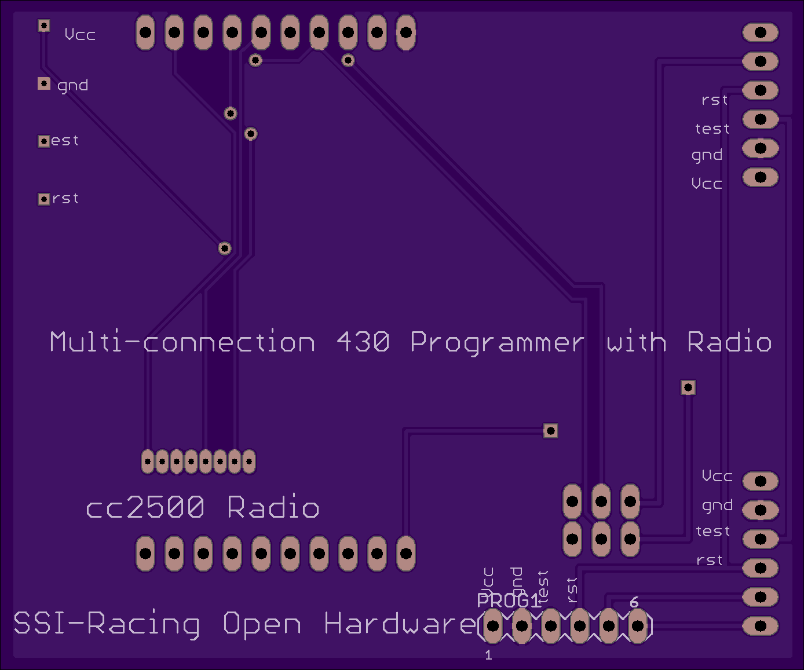Click the 'rst' label in the upper-right connector group
This screenshot has width=804, height=670.
[x=714, y=100]
